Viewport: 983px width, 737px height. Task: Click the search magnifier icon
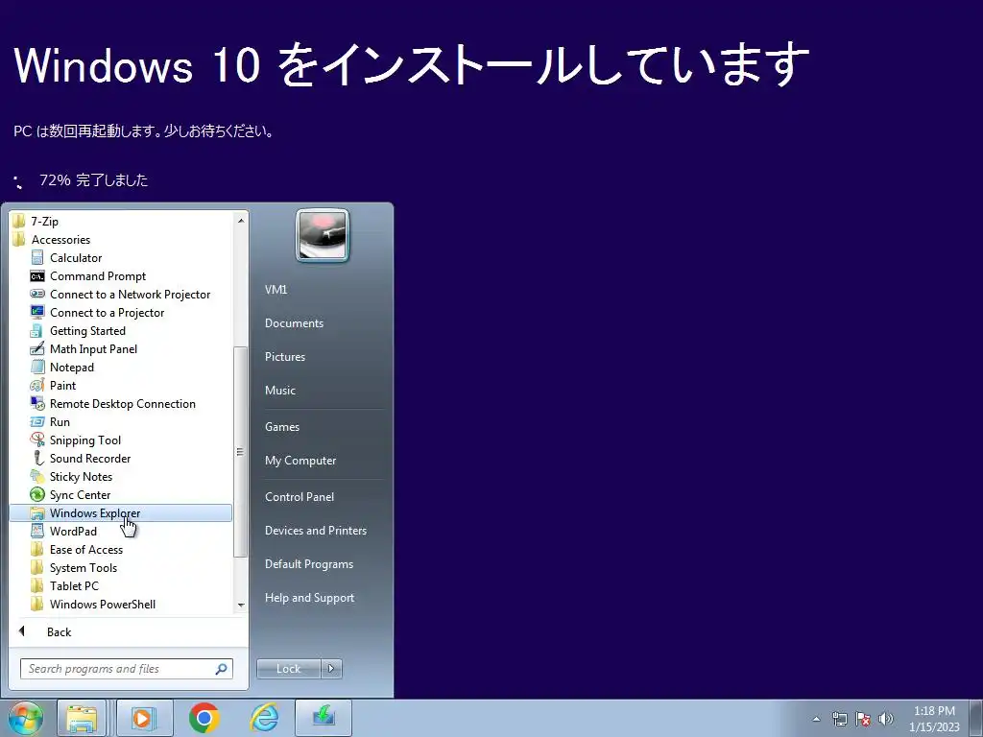222,669
